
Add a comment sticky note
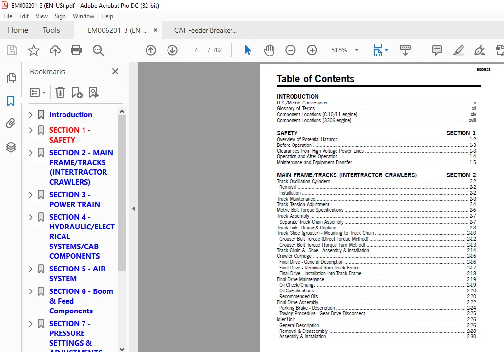point(437,50)
